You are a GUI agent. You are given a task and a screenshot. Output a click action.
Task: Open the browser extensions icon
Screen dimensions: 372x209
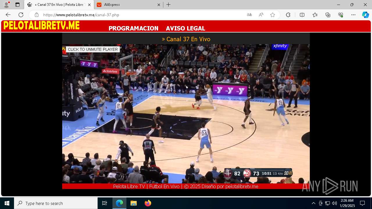(288, 15)
